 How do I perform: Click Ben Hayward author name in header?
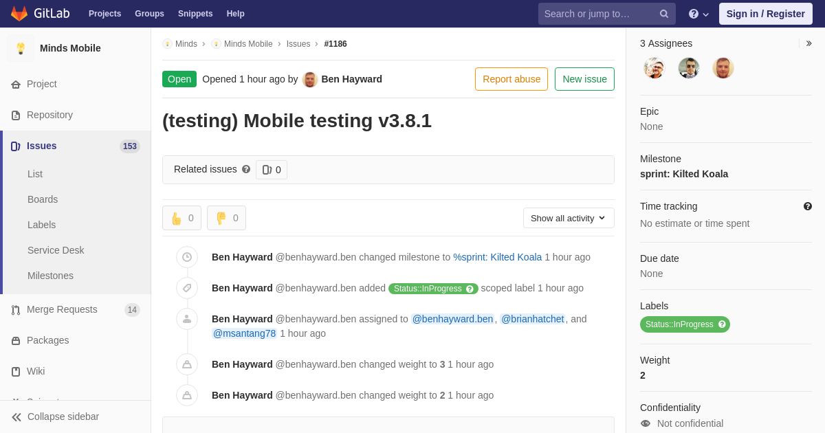click(352, 79)
